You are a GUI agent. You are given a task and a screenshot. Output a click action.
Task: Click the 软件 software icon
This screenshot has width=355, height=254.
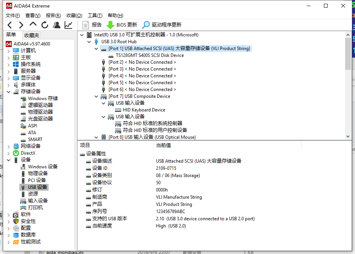[x=16, y=215]
